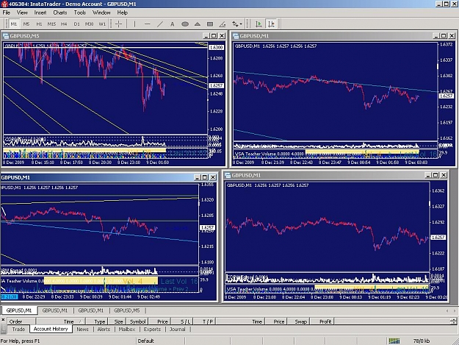459x345 pixels.
Task: Sort history by Order column
Action: pyautogui.click(x=21, y=321)
